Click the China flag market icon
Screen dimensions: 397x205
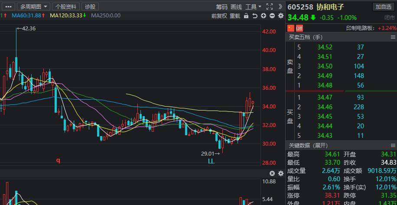coord(291,28)
